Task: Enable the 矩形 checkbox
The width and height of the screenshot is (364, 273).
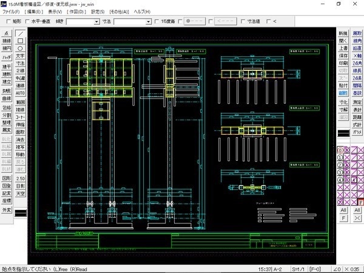Action: pyautogui.click(x=8, y=21)
